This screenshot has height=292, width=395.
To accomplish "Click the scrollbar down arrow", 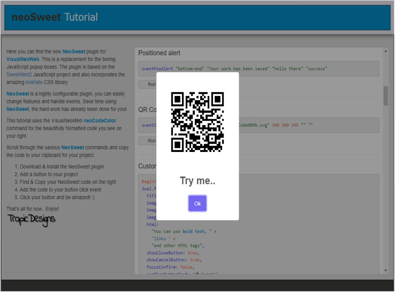I will click(385, 270).
